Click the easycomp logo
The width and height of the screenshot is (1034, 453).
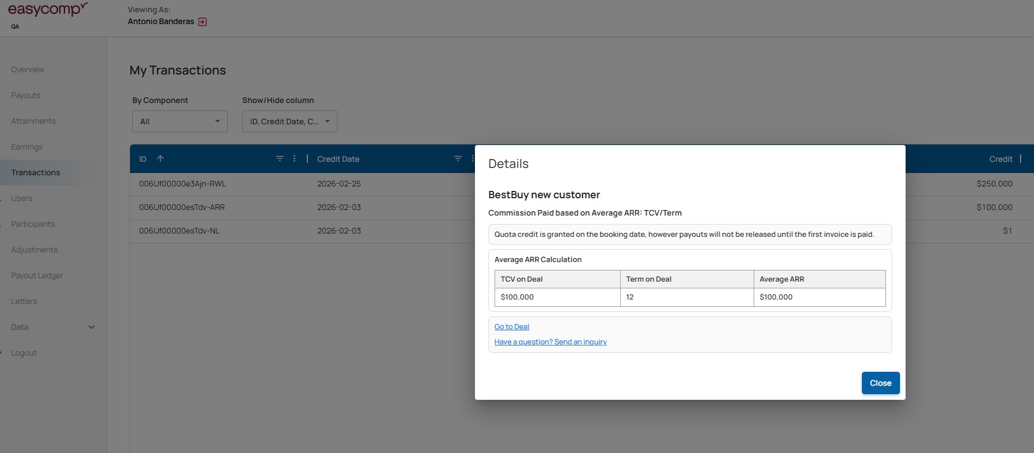point(48,10)
